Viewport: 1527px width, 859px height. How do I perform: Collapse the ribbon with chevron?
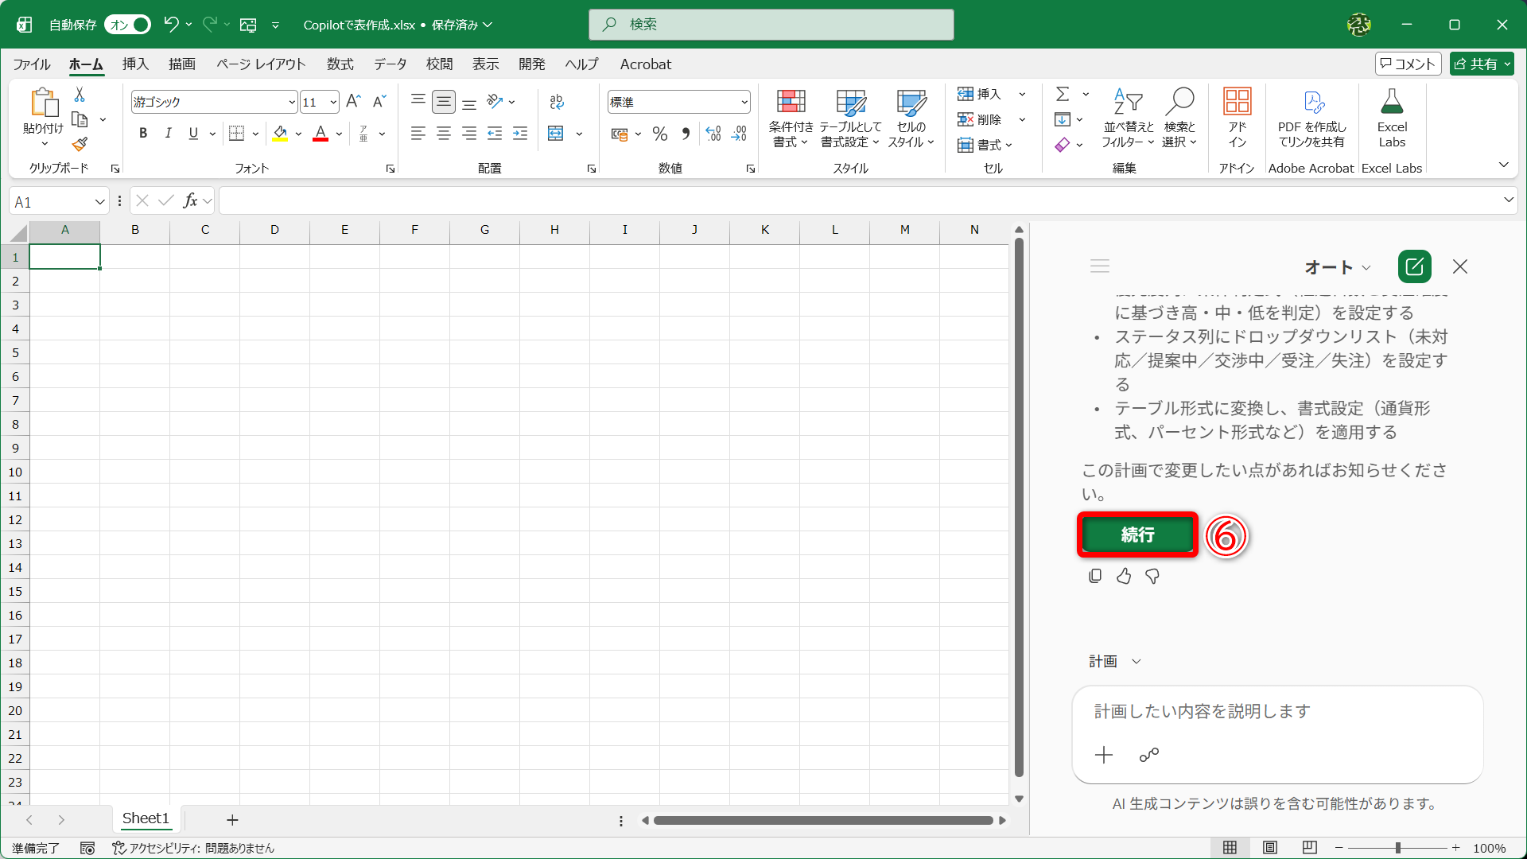1503,165
